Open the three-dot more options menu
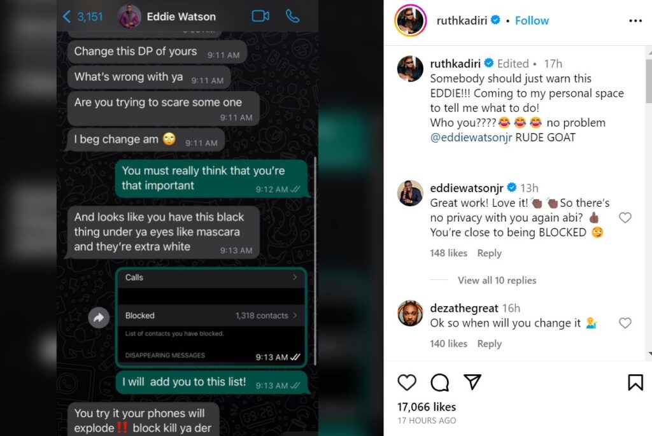652x436 pixels. pos(635,21)
